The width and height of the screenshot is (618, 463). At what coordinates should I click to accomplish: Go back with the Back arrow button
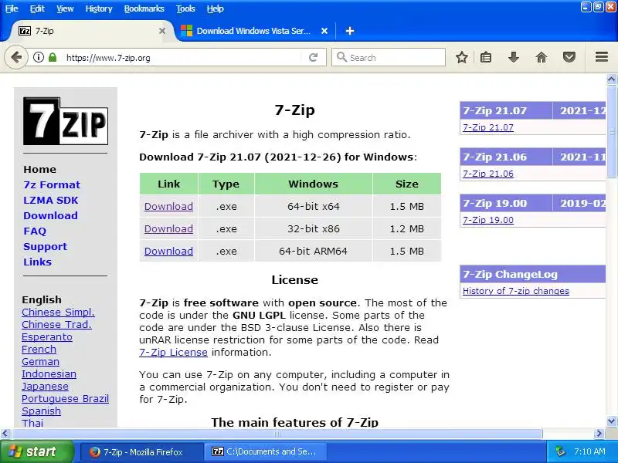16,57
